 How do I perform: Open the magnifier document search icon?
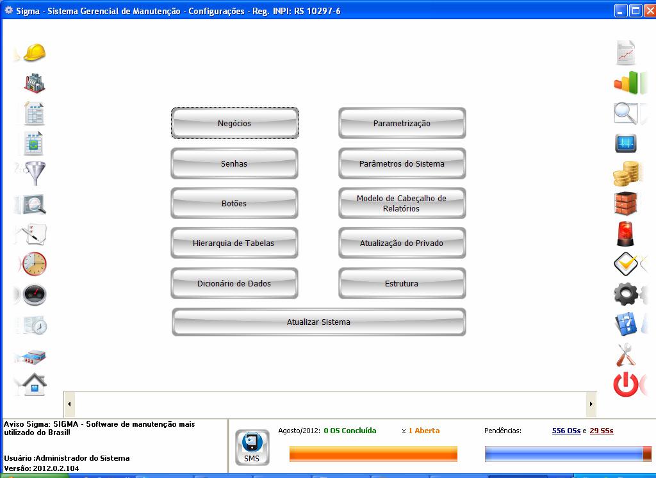(35, 204)
